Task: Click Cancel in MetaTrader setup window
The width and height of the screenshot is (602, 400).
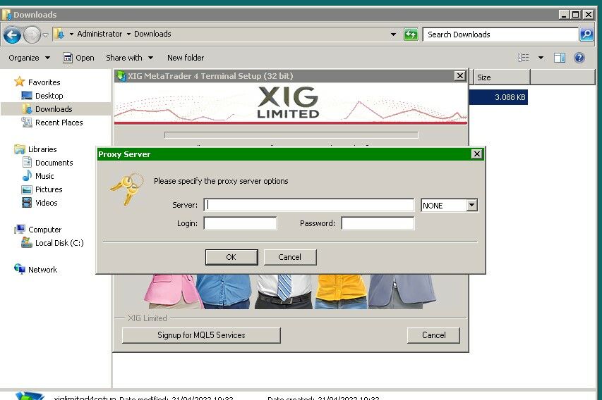Action: [x=433, y=335]
